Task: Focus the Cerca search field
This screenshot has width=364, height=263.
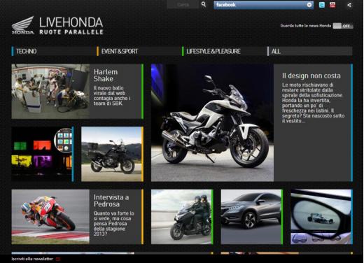Action: coord(183,4)
